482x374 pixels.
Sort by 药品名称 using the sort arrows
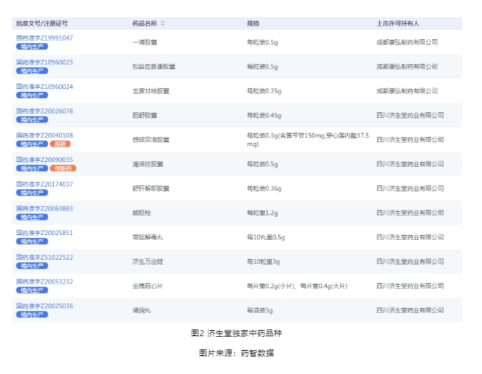[x=163, y=23]
